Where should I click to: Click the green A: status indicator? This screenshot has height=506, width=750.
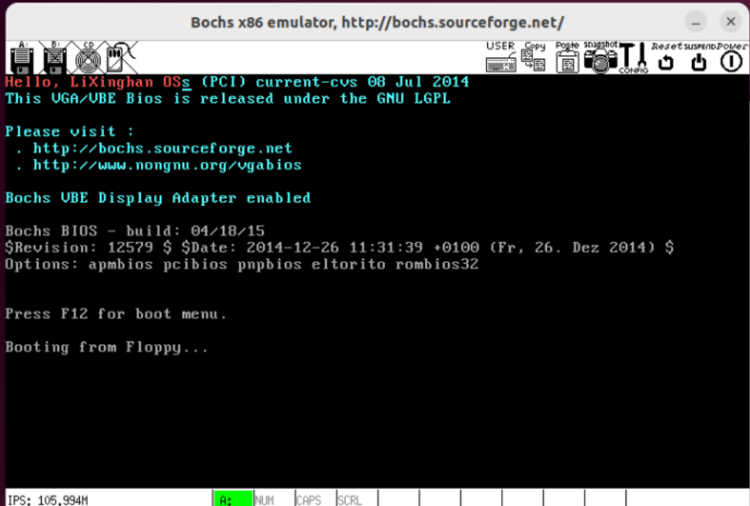click(x=233, y=499)
